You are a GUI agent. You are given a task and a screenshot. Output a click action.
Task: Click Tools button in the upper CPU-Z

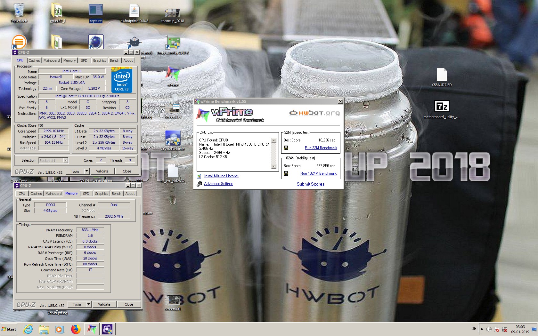[x=75, y=171]
